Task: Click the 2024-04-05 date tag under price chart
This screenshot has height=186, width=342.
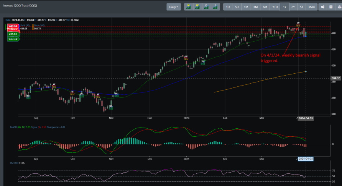Action: 306,118
